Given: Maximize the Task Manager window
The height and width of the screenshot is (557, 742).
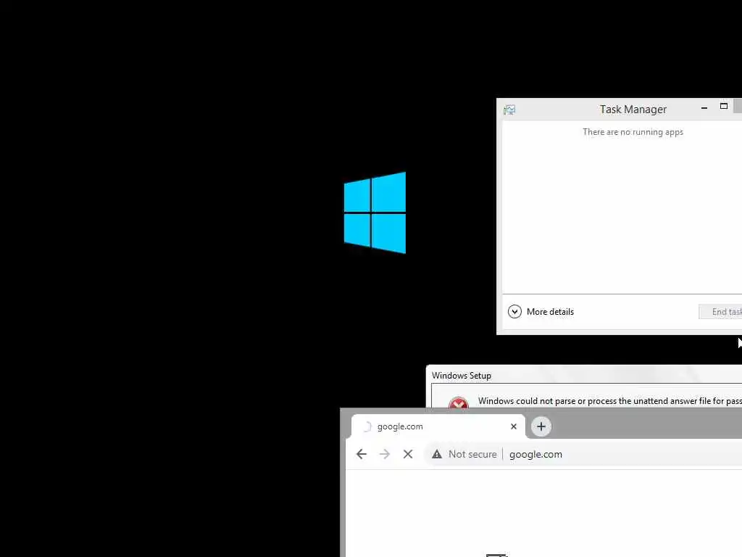Looking at the screenshot, I should (724, 106).
